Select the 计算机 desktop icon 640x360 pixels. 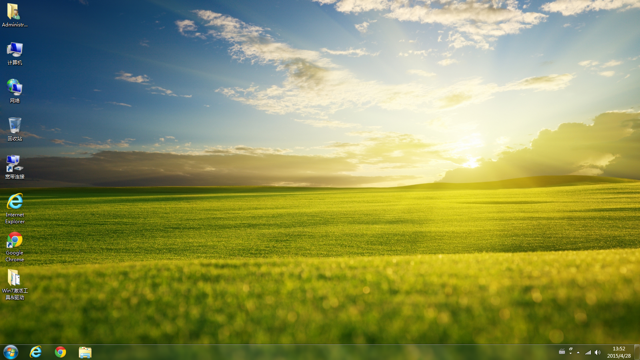15,54
